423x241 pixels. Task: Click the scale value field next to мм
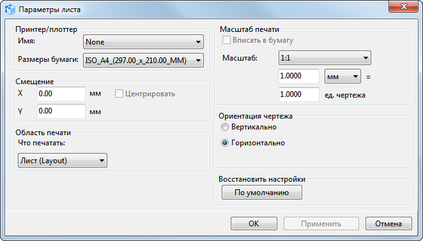(299, 76)
